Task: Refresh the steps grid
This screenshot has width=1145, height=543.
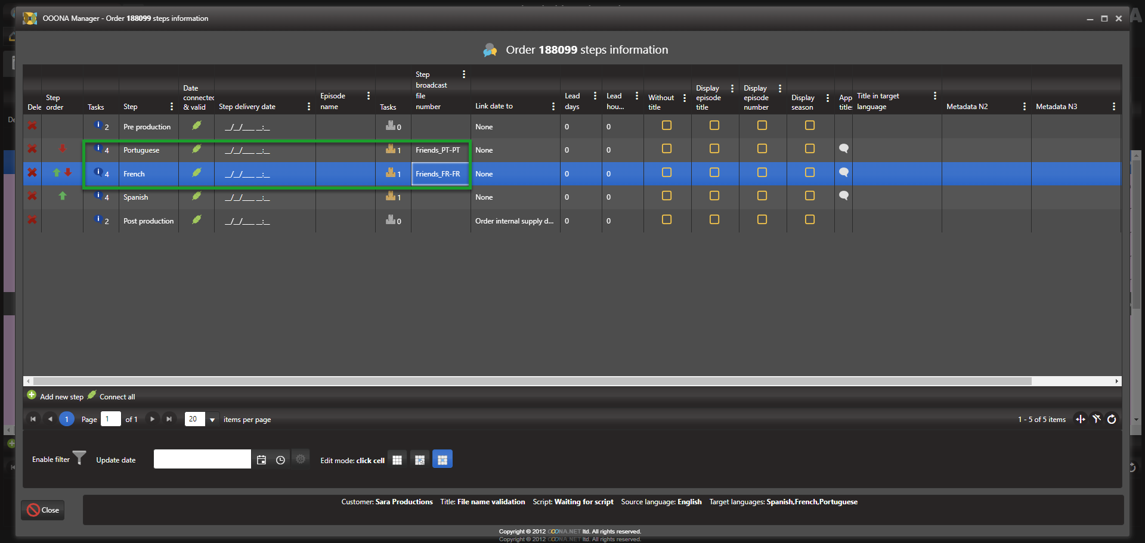Action: pyautogui.click(x=1112, y=419)
